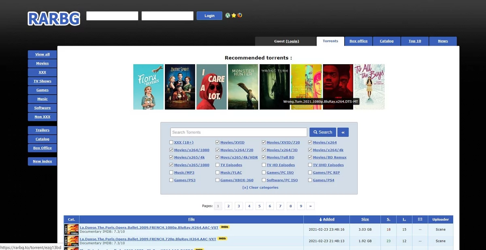This screenshot has height=250, width=486.
Task: Open Movies in sidebar
Action: pyautogui.click(x=42, y=63)
